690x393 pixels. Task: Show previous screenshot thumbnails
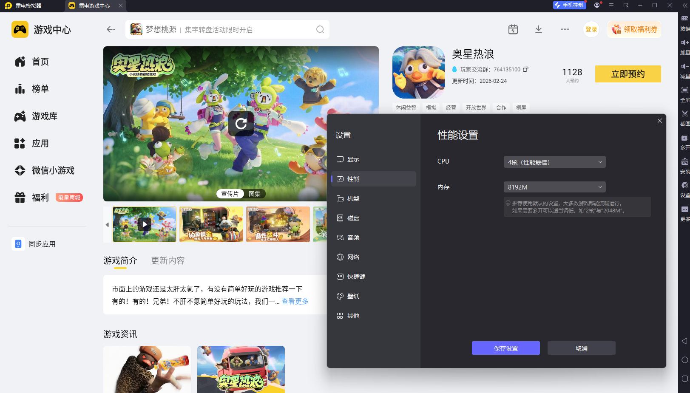(x=107, y=224)
